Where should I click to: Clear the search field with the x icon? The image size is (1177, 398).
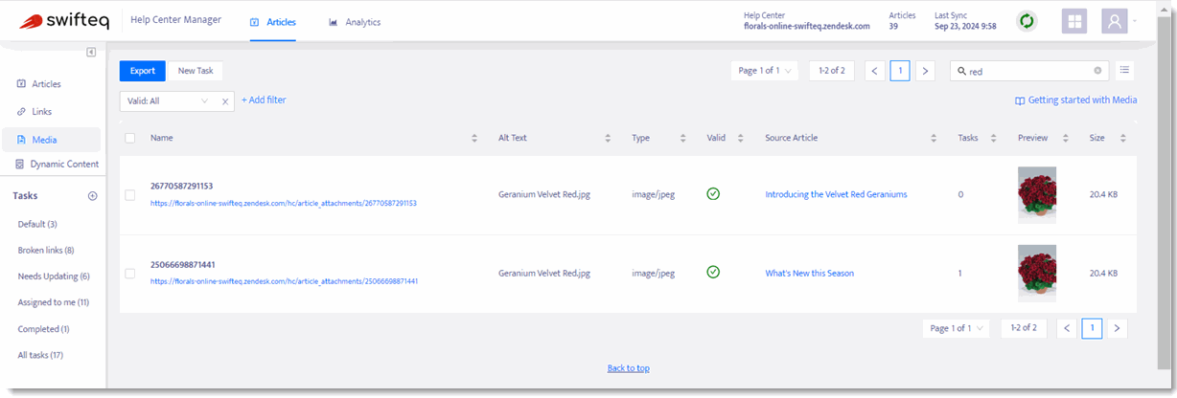1097,71
